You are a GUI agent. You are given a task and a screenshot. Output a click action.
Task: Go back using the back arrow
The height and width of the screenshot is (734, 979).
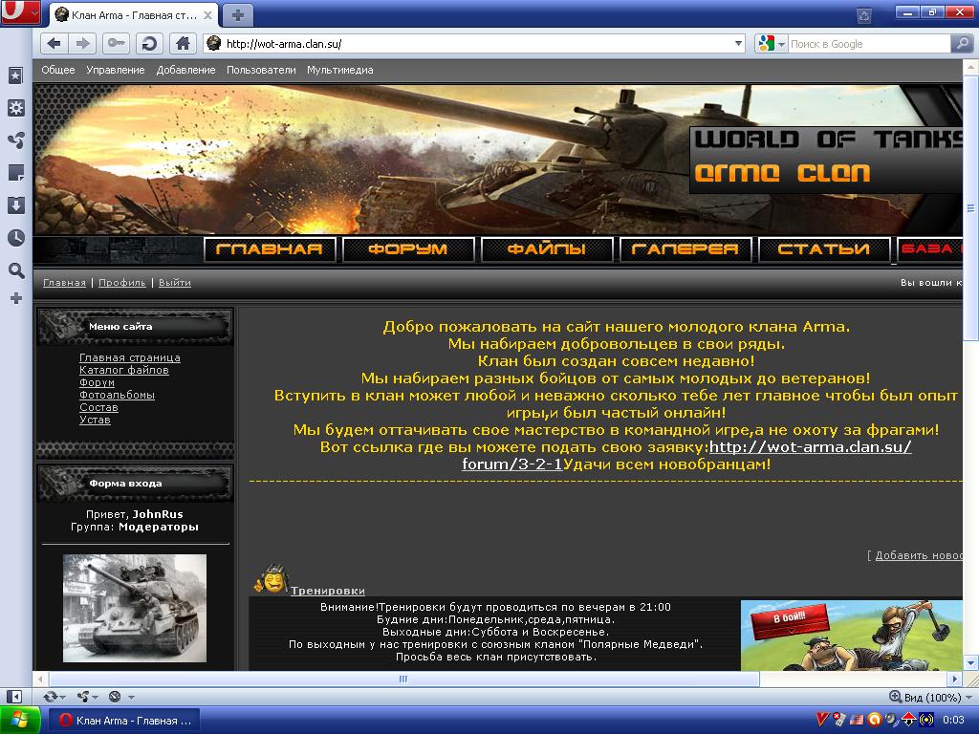54,44
